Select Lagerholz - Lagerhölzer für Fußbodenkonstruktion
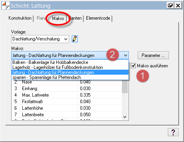Viewport: 184px width, 142px height. point(70,67)
